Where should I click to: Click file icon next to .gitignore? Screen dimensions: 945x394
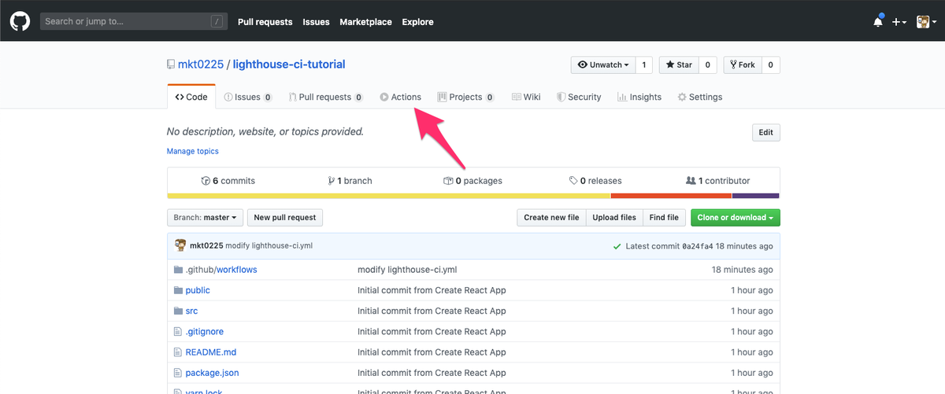pyautogui.click(x=178, y=332)
